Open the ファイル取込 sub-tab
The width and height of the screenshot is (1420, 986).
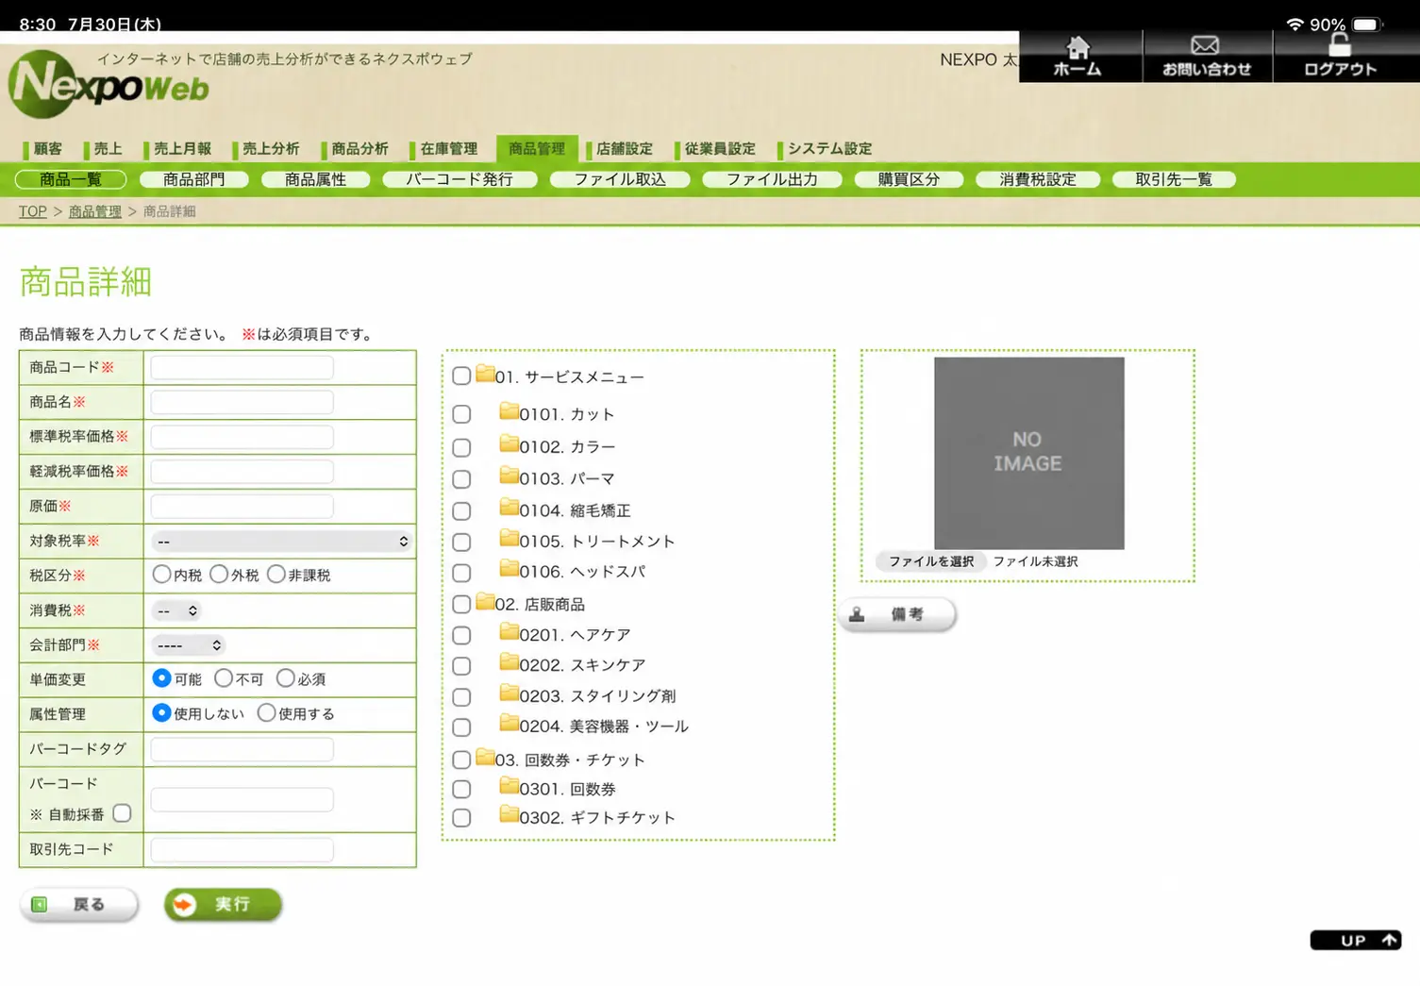click(620, 179)
